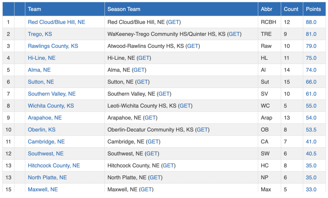Open the Cambridge, NE team link
Viewport: 328px width, 198px height.
pos(46,142)
